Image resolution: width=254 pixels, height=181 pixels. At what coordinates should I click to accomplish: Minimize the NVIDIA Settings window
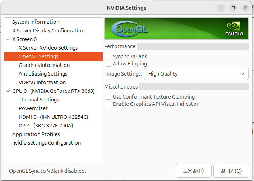pyautogui.click(x=221, y=8)
